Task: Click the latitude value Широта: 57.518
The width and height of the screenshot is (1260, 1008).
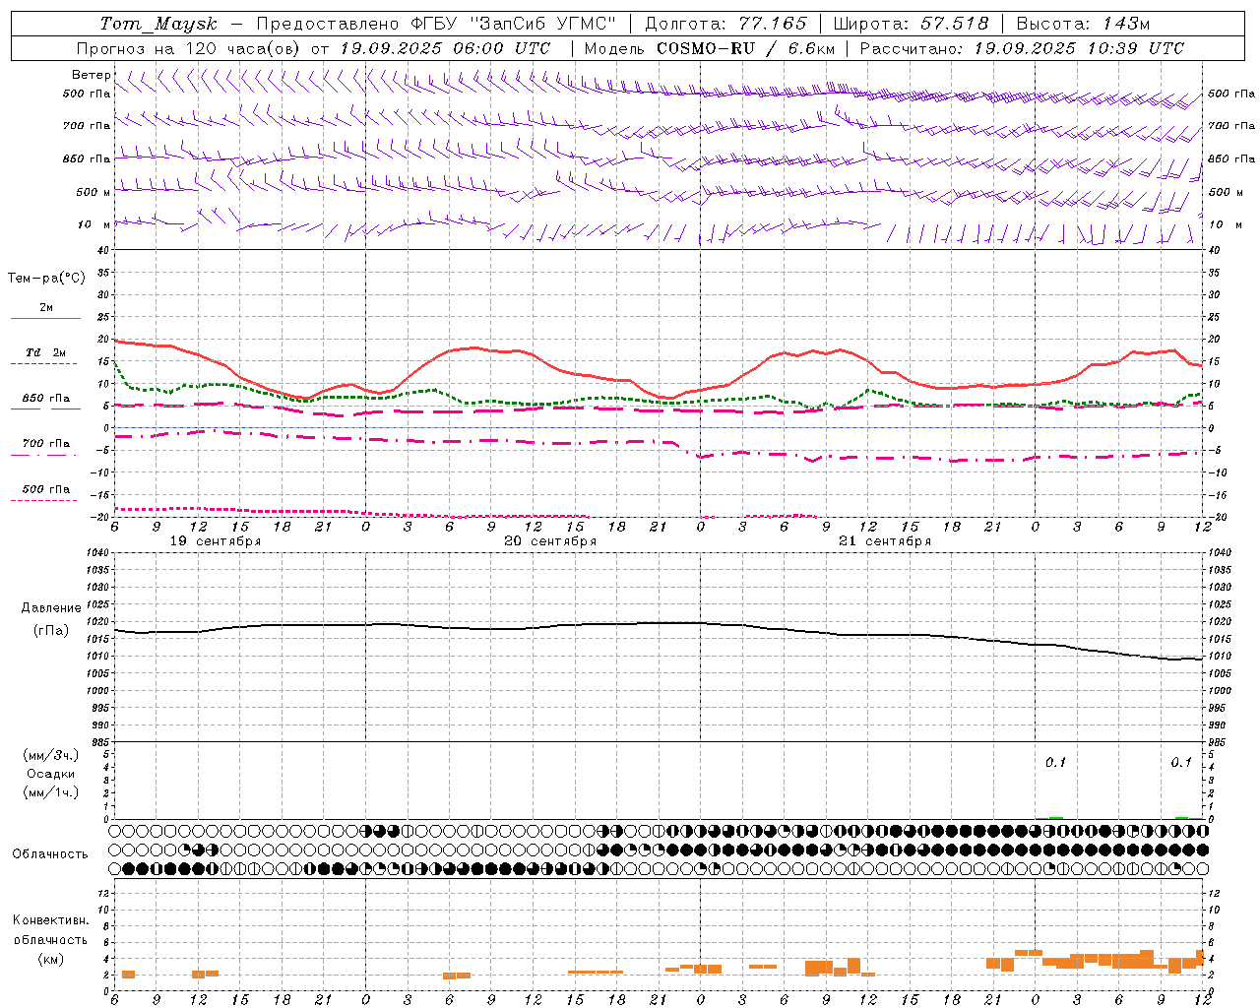Action: click(911, 24)
